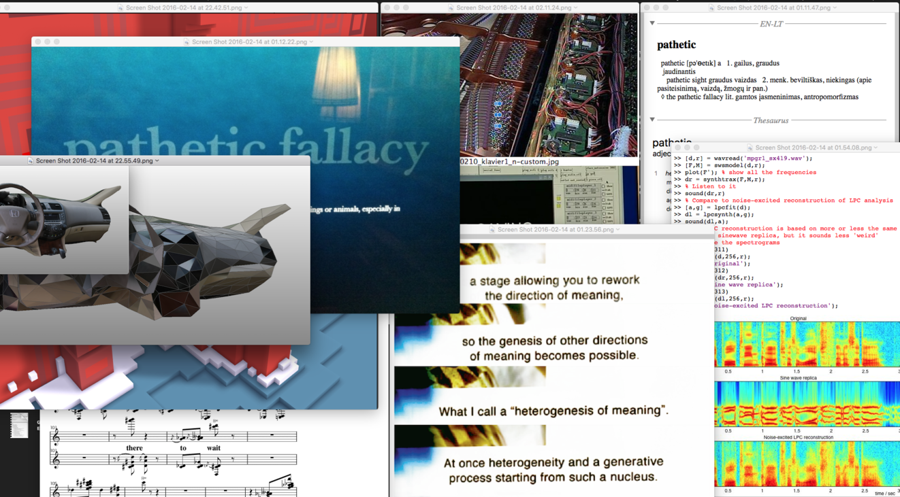Collapse the EN-LT dictionary section triangle

[x=652, y=23]
